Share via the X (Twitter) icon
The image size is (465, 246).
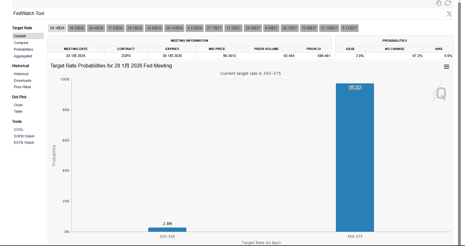tap(449, 14)
